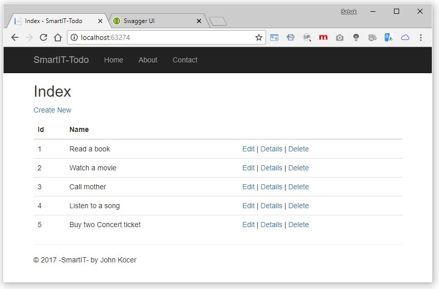Open the About page in navbar
This screenshot has width=439, height=289.
pyautogui.click(x=148, y=60)
